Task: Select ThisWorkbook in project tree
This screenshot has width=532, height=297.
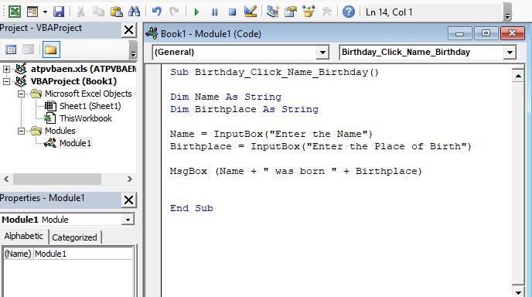Action: [86, 118]
